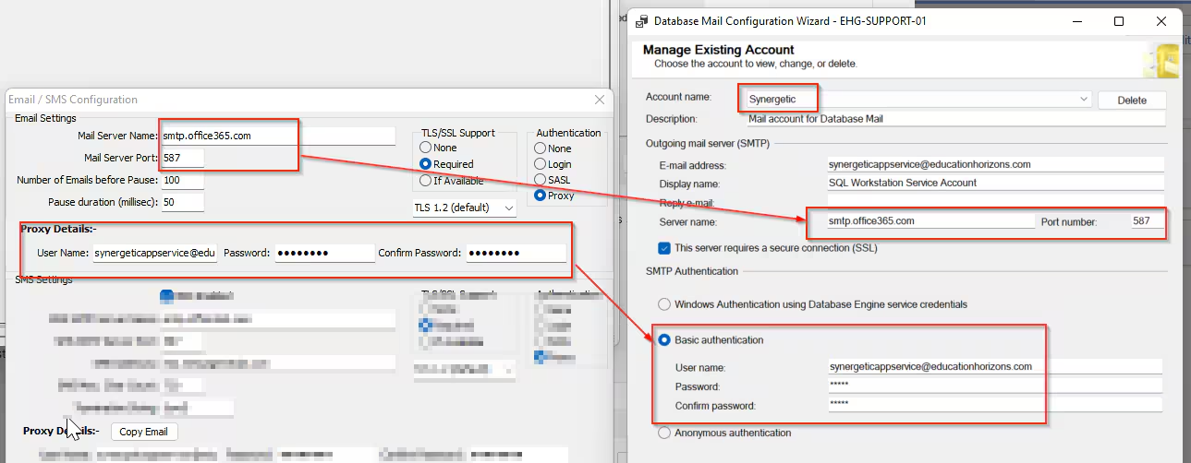Viewport: 1191px width, 463px height.
Task: Click the Display name field
Action: (995, 183)
